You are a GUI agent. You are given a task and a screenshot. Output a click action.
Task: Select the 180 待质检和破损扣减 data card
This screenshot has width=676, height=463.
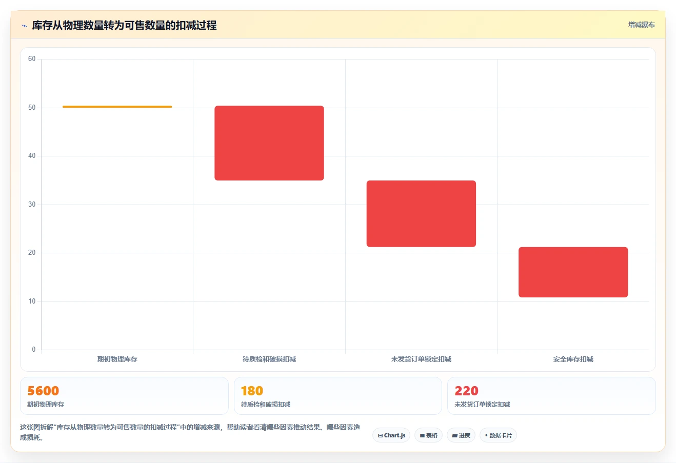click(337, 396)
